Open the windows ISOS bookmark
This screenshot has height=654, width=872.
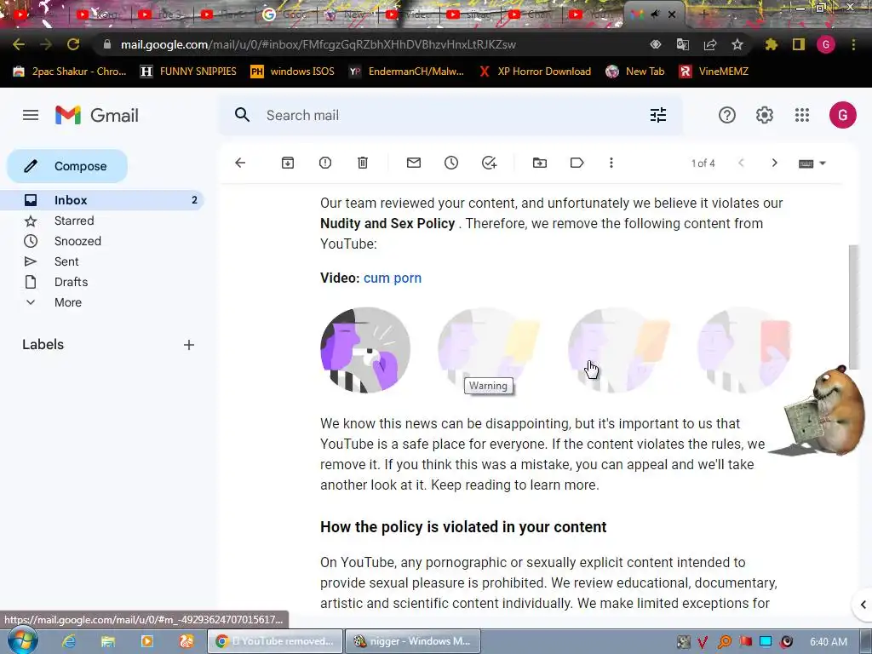pos(293,72)
